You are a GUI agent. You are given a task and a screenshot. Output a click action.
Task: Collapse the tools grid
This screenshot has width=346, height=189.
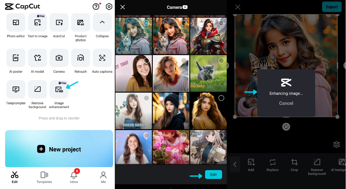102,23
